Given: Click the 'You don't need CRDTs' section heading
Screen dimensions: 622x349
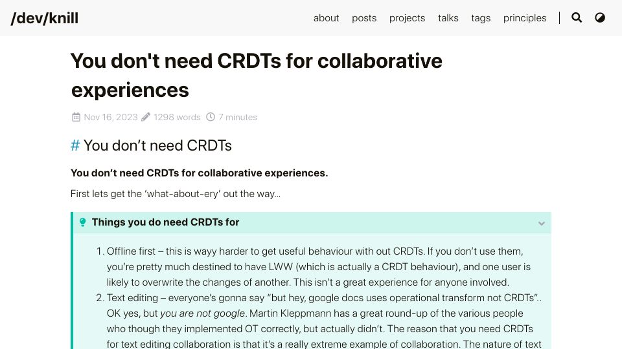Looking at the screenshot, I should 157,145.
